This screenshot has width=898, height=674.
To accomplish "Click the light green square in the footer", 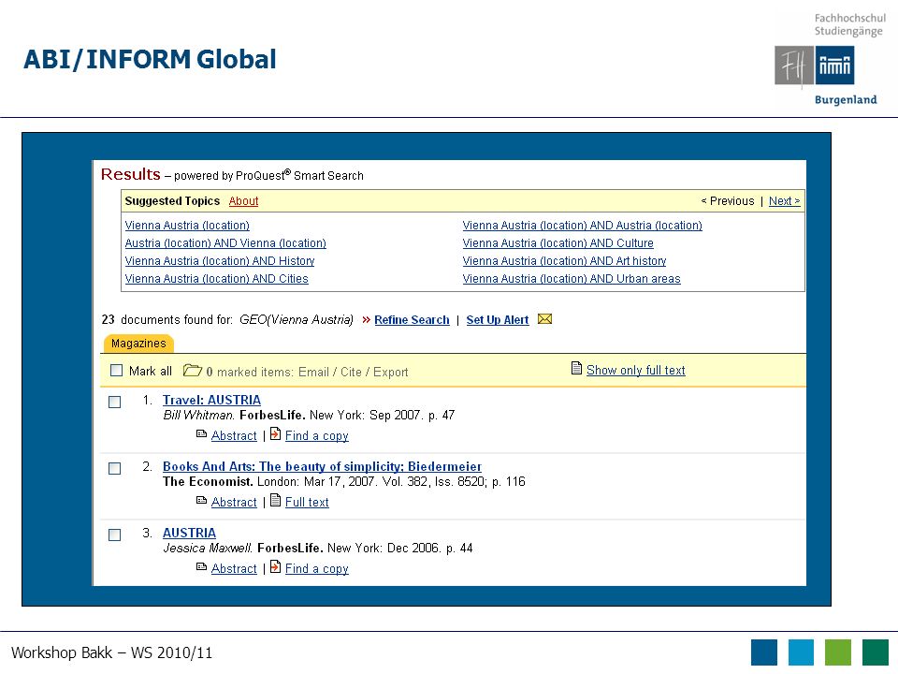I will pyautogui.click(x=838, y=652).
